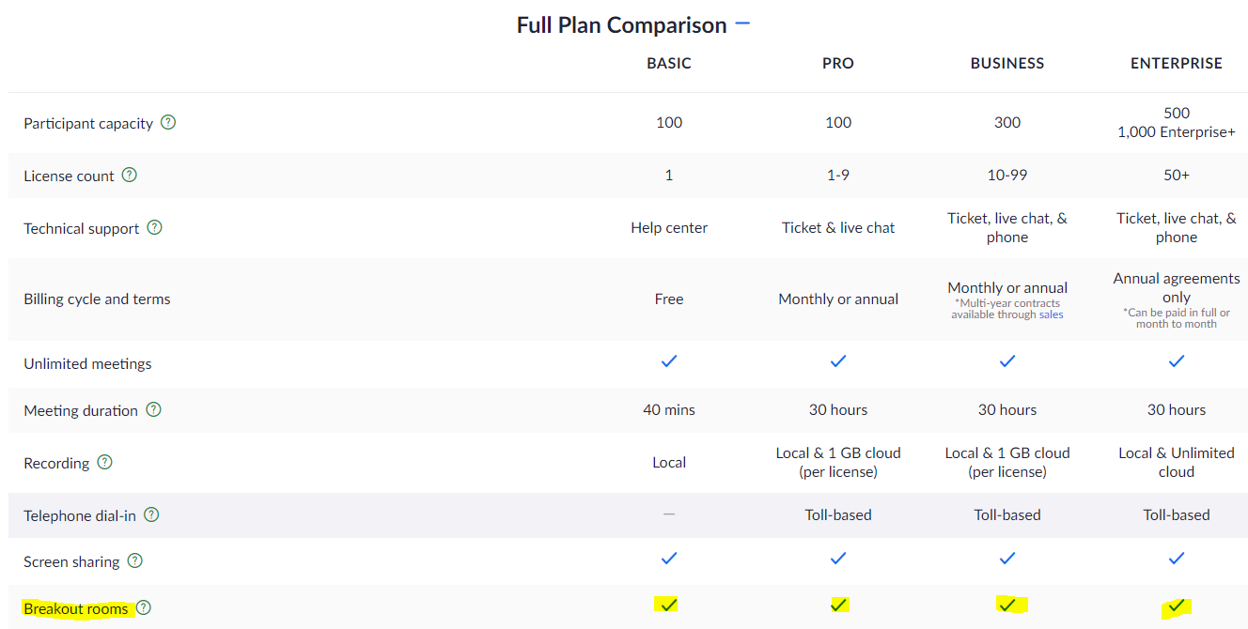Viewport: 1248px width, 629px height.
Task: Click the highlighted Breakout rooms label
Action: tap(76, 608)
